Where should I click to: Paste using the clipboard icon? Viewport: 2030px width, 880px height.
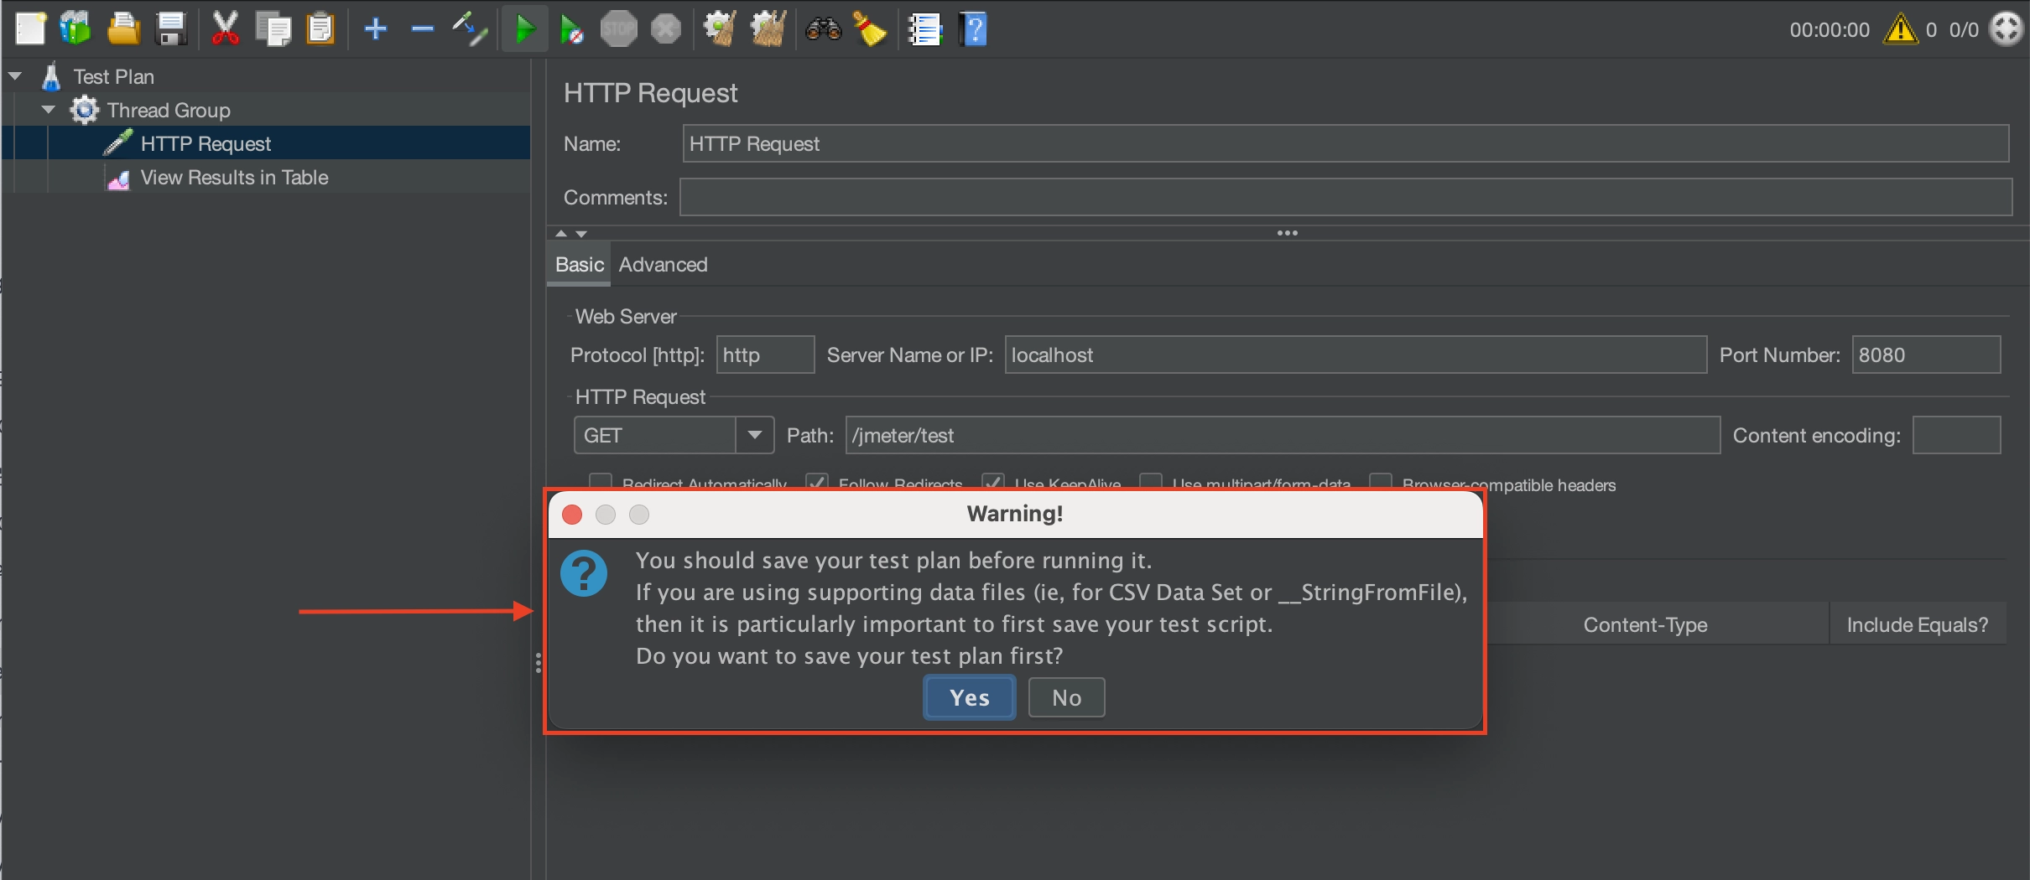[x=320, y=29]
